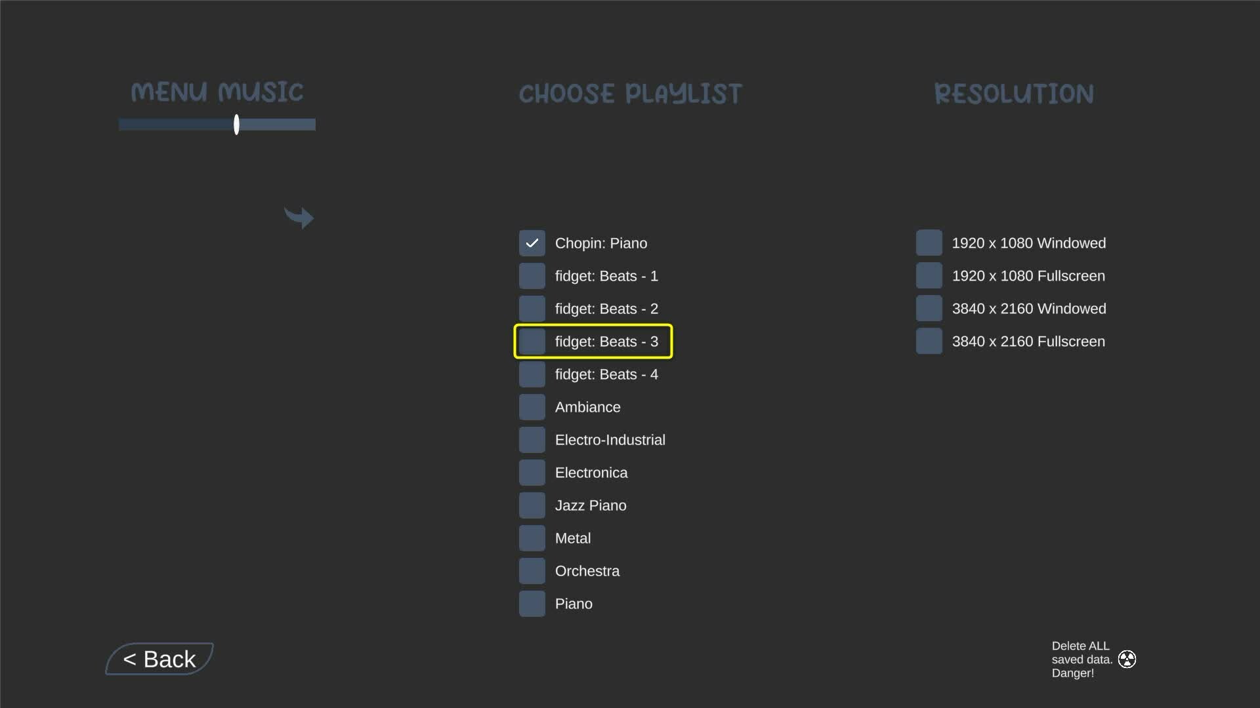Screen dimensions: 1260x708
Task: Enable 3840 x 2160 Fullscreen resolution
Action: 929,342
